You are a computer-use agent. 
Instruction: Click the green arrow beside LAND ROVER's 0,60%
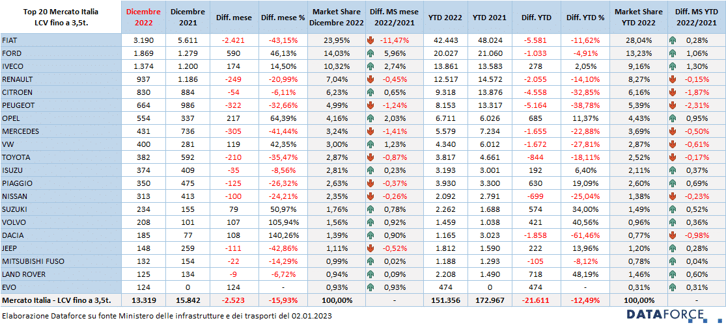(x=673, y=274)
